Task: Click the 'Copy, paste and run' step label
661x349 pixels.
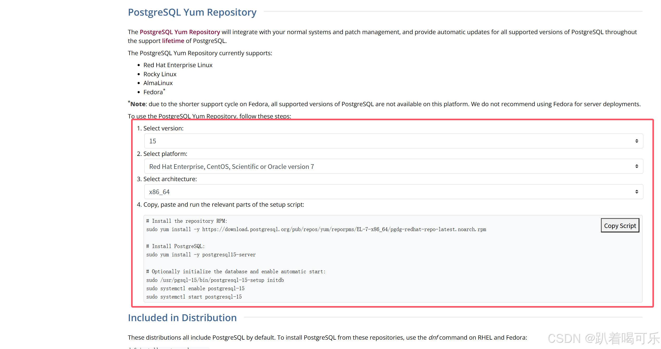Action: click(224, 205)
